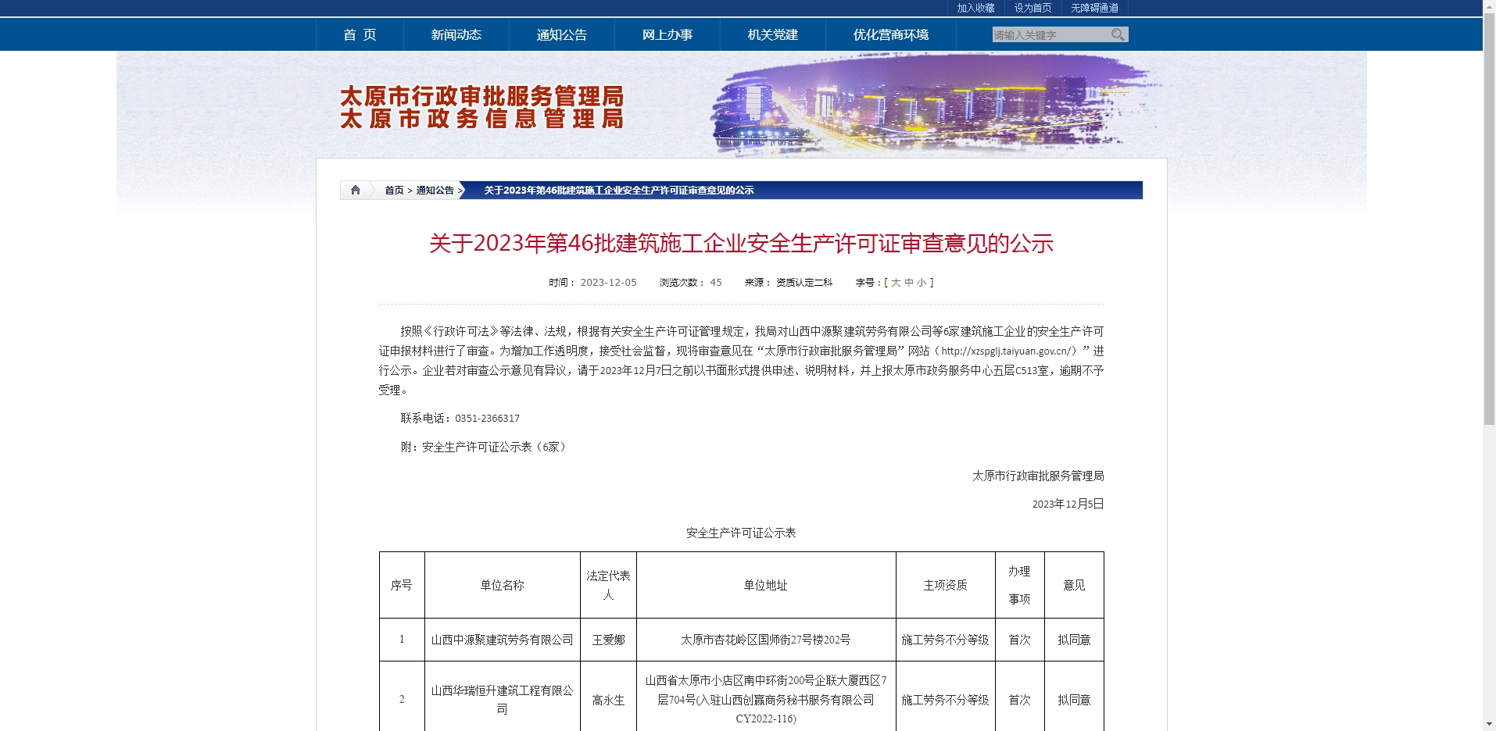Click the 附：安全生产许可证公示表（6家） line

click(x=485, y=447)
